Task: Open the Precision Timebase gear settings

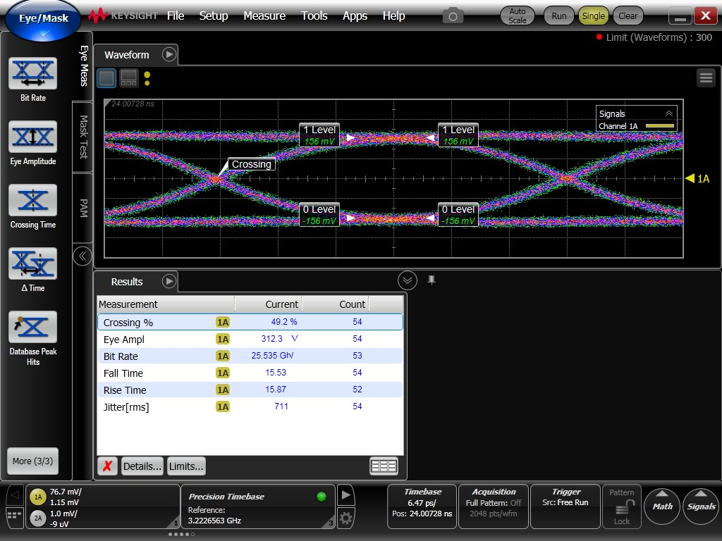Action: pos(345,519)
